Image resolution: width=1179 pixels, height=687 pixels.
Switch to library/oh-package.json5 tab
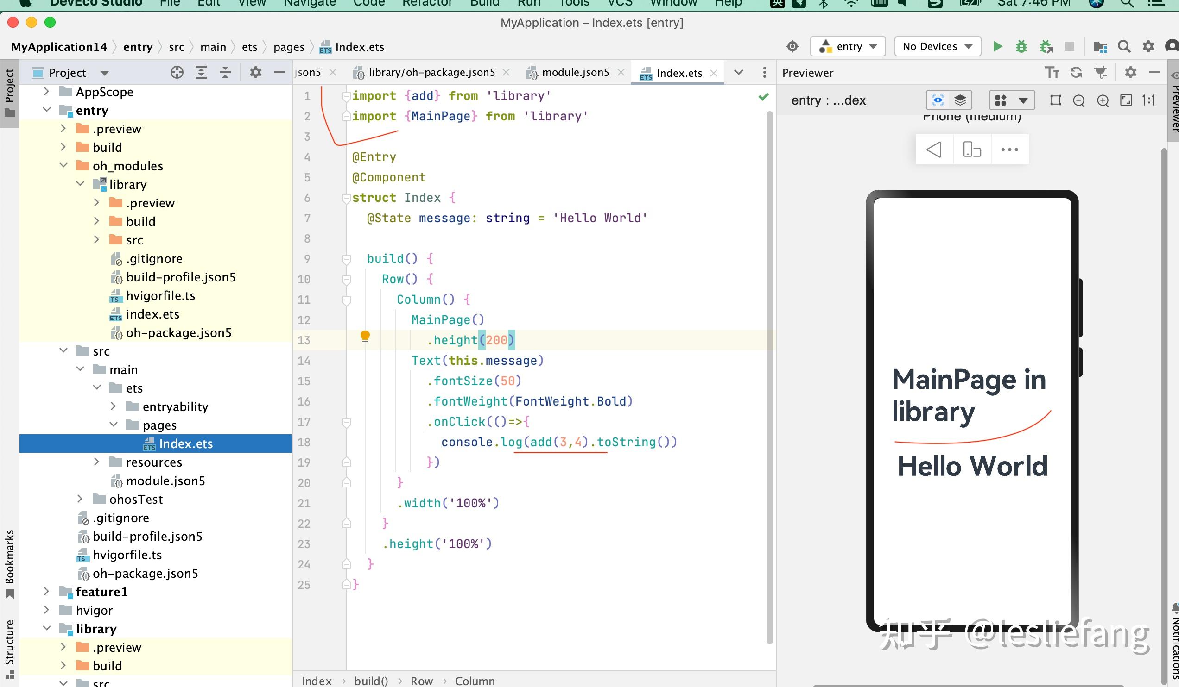(x=431, y=72)
